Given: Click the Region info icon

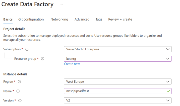Looking at the screenshot, I should click(19, 82).
